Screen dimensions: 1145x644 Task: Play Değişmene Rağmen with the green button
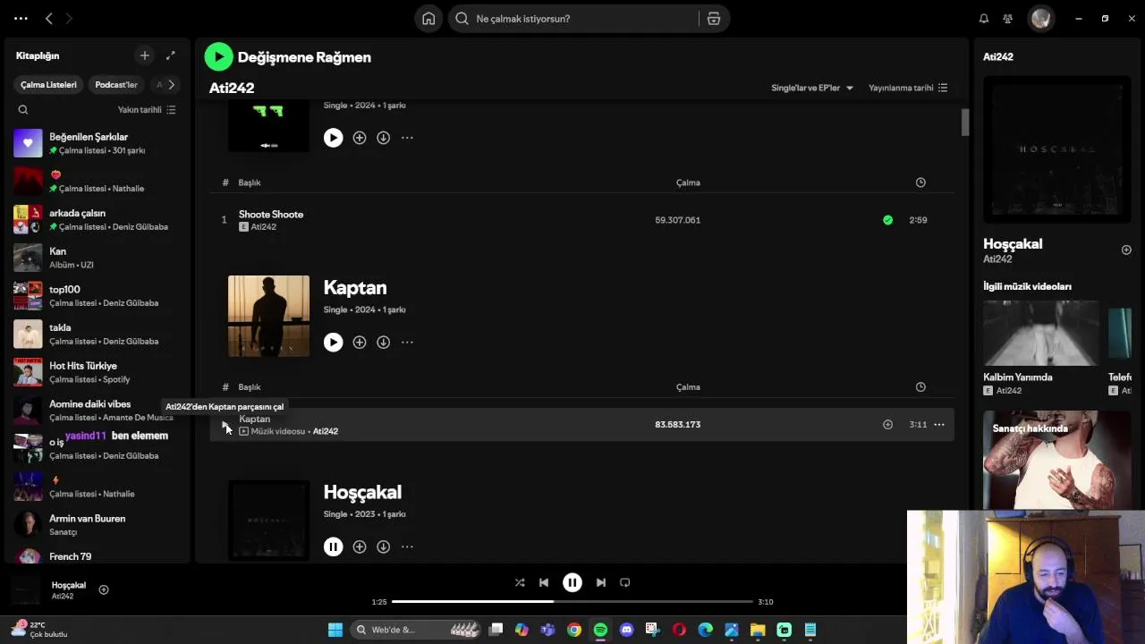(x=218, y=57)
